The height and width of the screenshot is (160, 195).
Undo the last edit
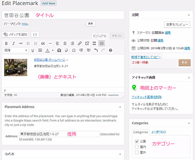(x=96, y=50)
